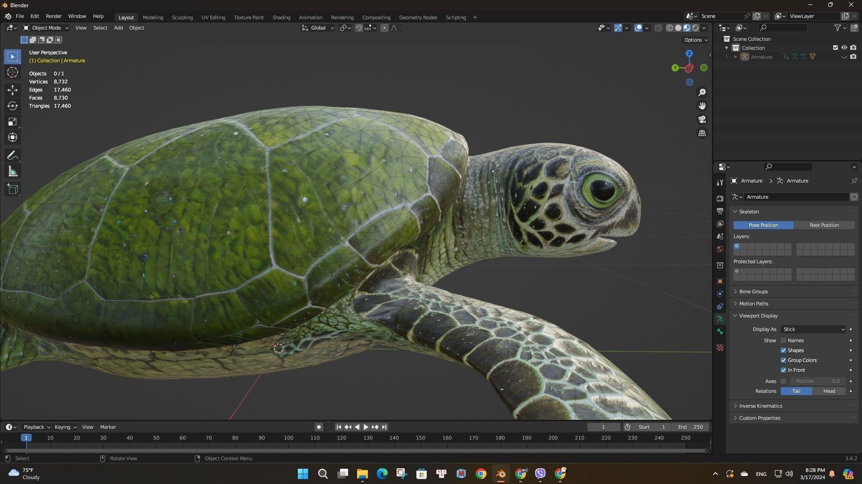862x484 pixels.
Task: Open the viewport Add menu
Action: point(118,28)
